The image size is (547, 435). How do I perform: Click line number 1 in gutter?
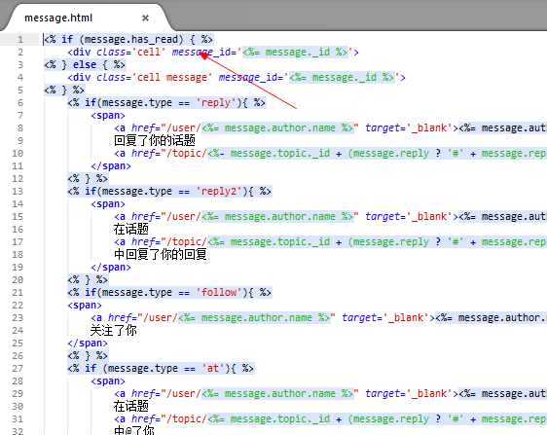coord(20,40)
